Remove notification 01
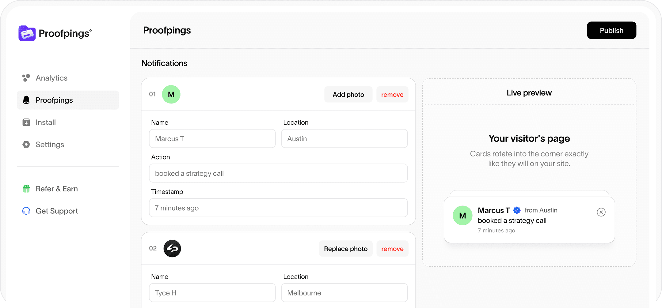 point(392,95)
